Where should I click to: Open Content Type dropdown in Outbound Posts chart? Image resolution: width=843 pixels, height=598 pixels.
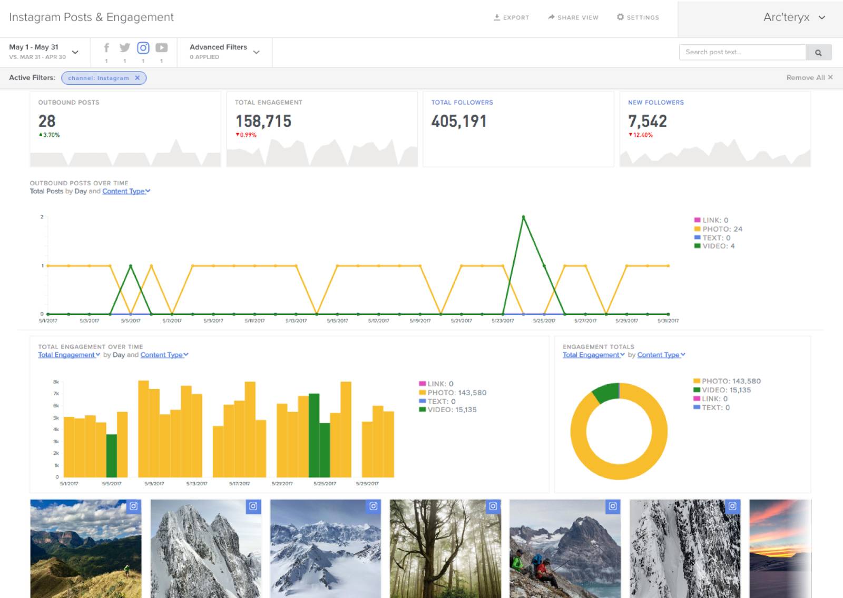coord(126,191)
